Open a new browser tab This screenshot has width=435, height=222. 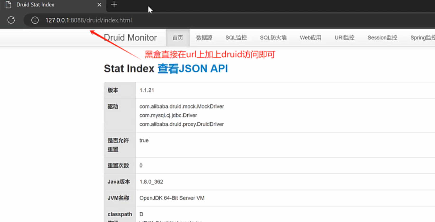point(114,4)
